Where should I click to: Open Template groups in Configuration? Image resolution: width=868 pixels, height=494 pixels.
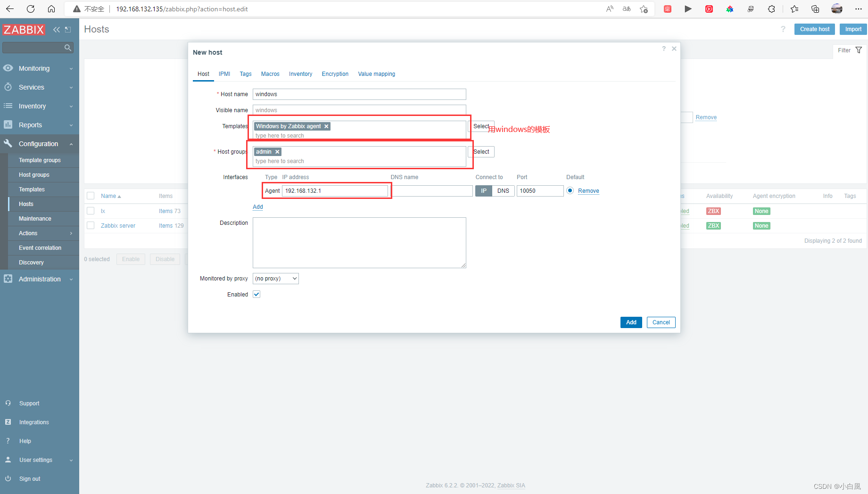tap(43, 160)
